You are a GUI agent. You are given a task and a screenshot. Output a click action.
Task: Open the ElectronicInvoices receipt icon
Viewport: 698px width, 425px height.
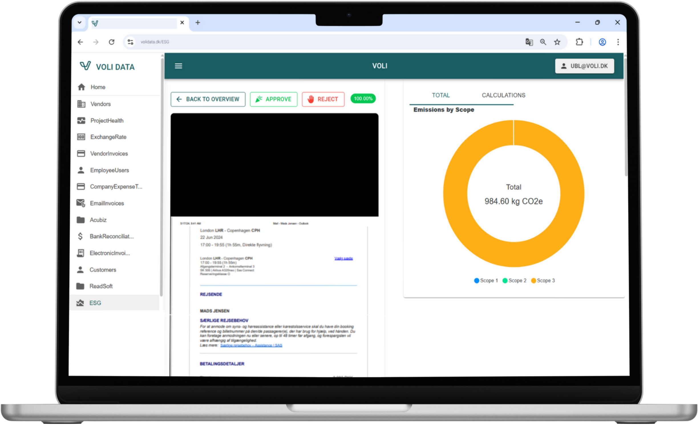click(x=80, y=253)
